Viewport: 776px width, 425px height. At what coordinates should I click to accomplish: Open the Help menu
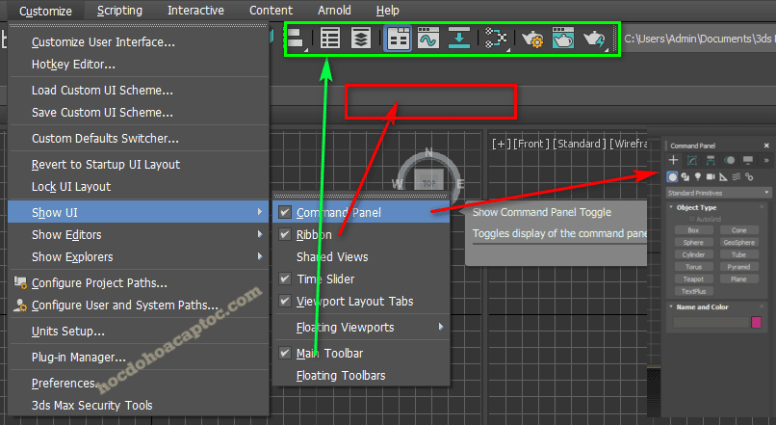[387, 11]
